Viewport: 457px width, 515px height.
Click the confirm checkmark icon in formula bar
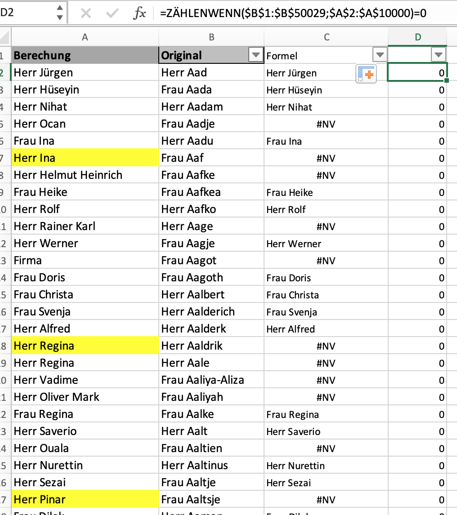click(112, 13)
